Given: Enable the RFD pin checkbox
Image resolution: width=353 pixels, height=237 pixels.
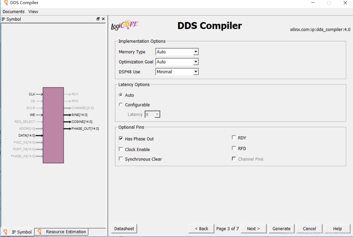Looking at the screenshot, I should 234,148.
